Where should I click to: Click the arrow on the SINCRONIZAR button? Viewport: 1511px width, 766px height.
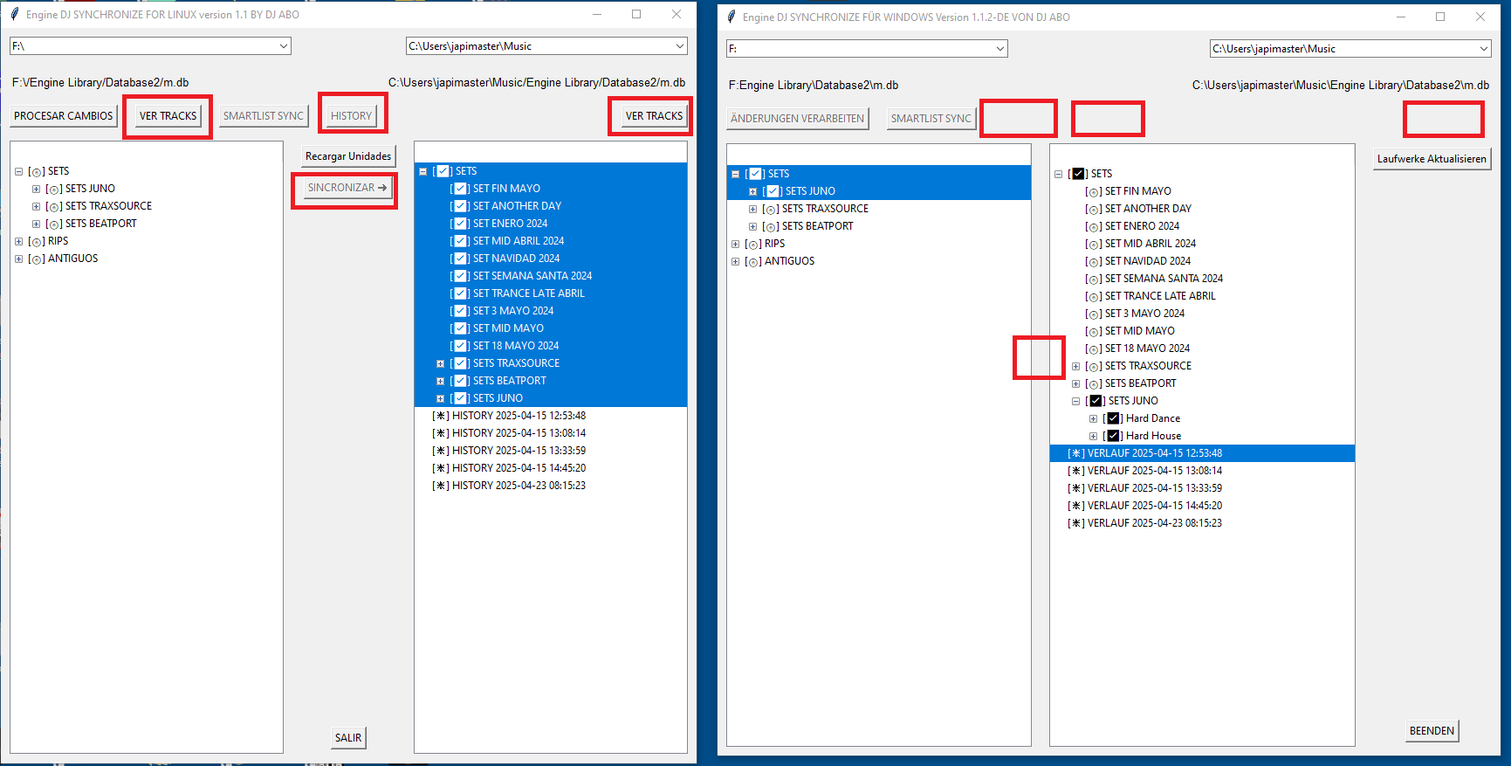pos(382,188)
